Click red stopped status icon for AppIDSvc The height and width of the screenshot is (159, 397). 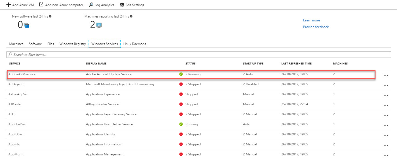click(181, 134)
